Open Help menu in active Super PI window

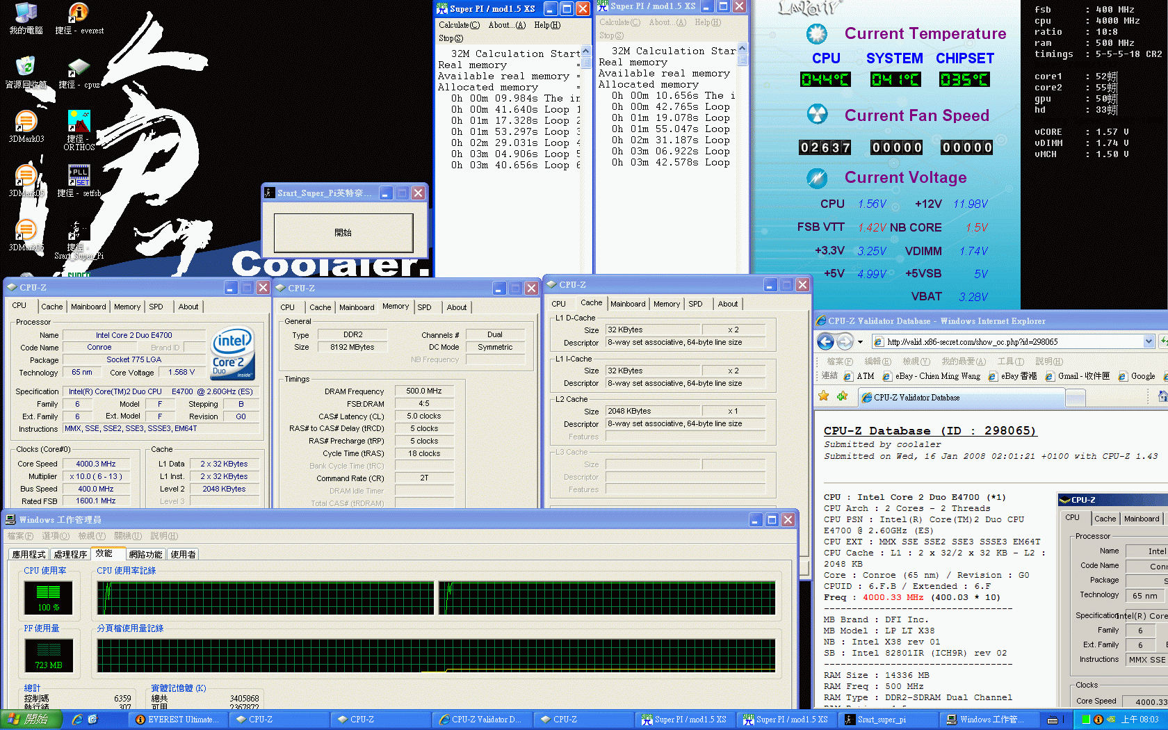coord(547,25)
